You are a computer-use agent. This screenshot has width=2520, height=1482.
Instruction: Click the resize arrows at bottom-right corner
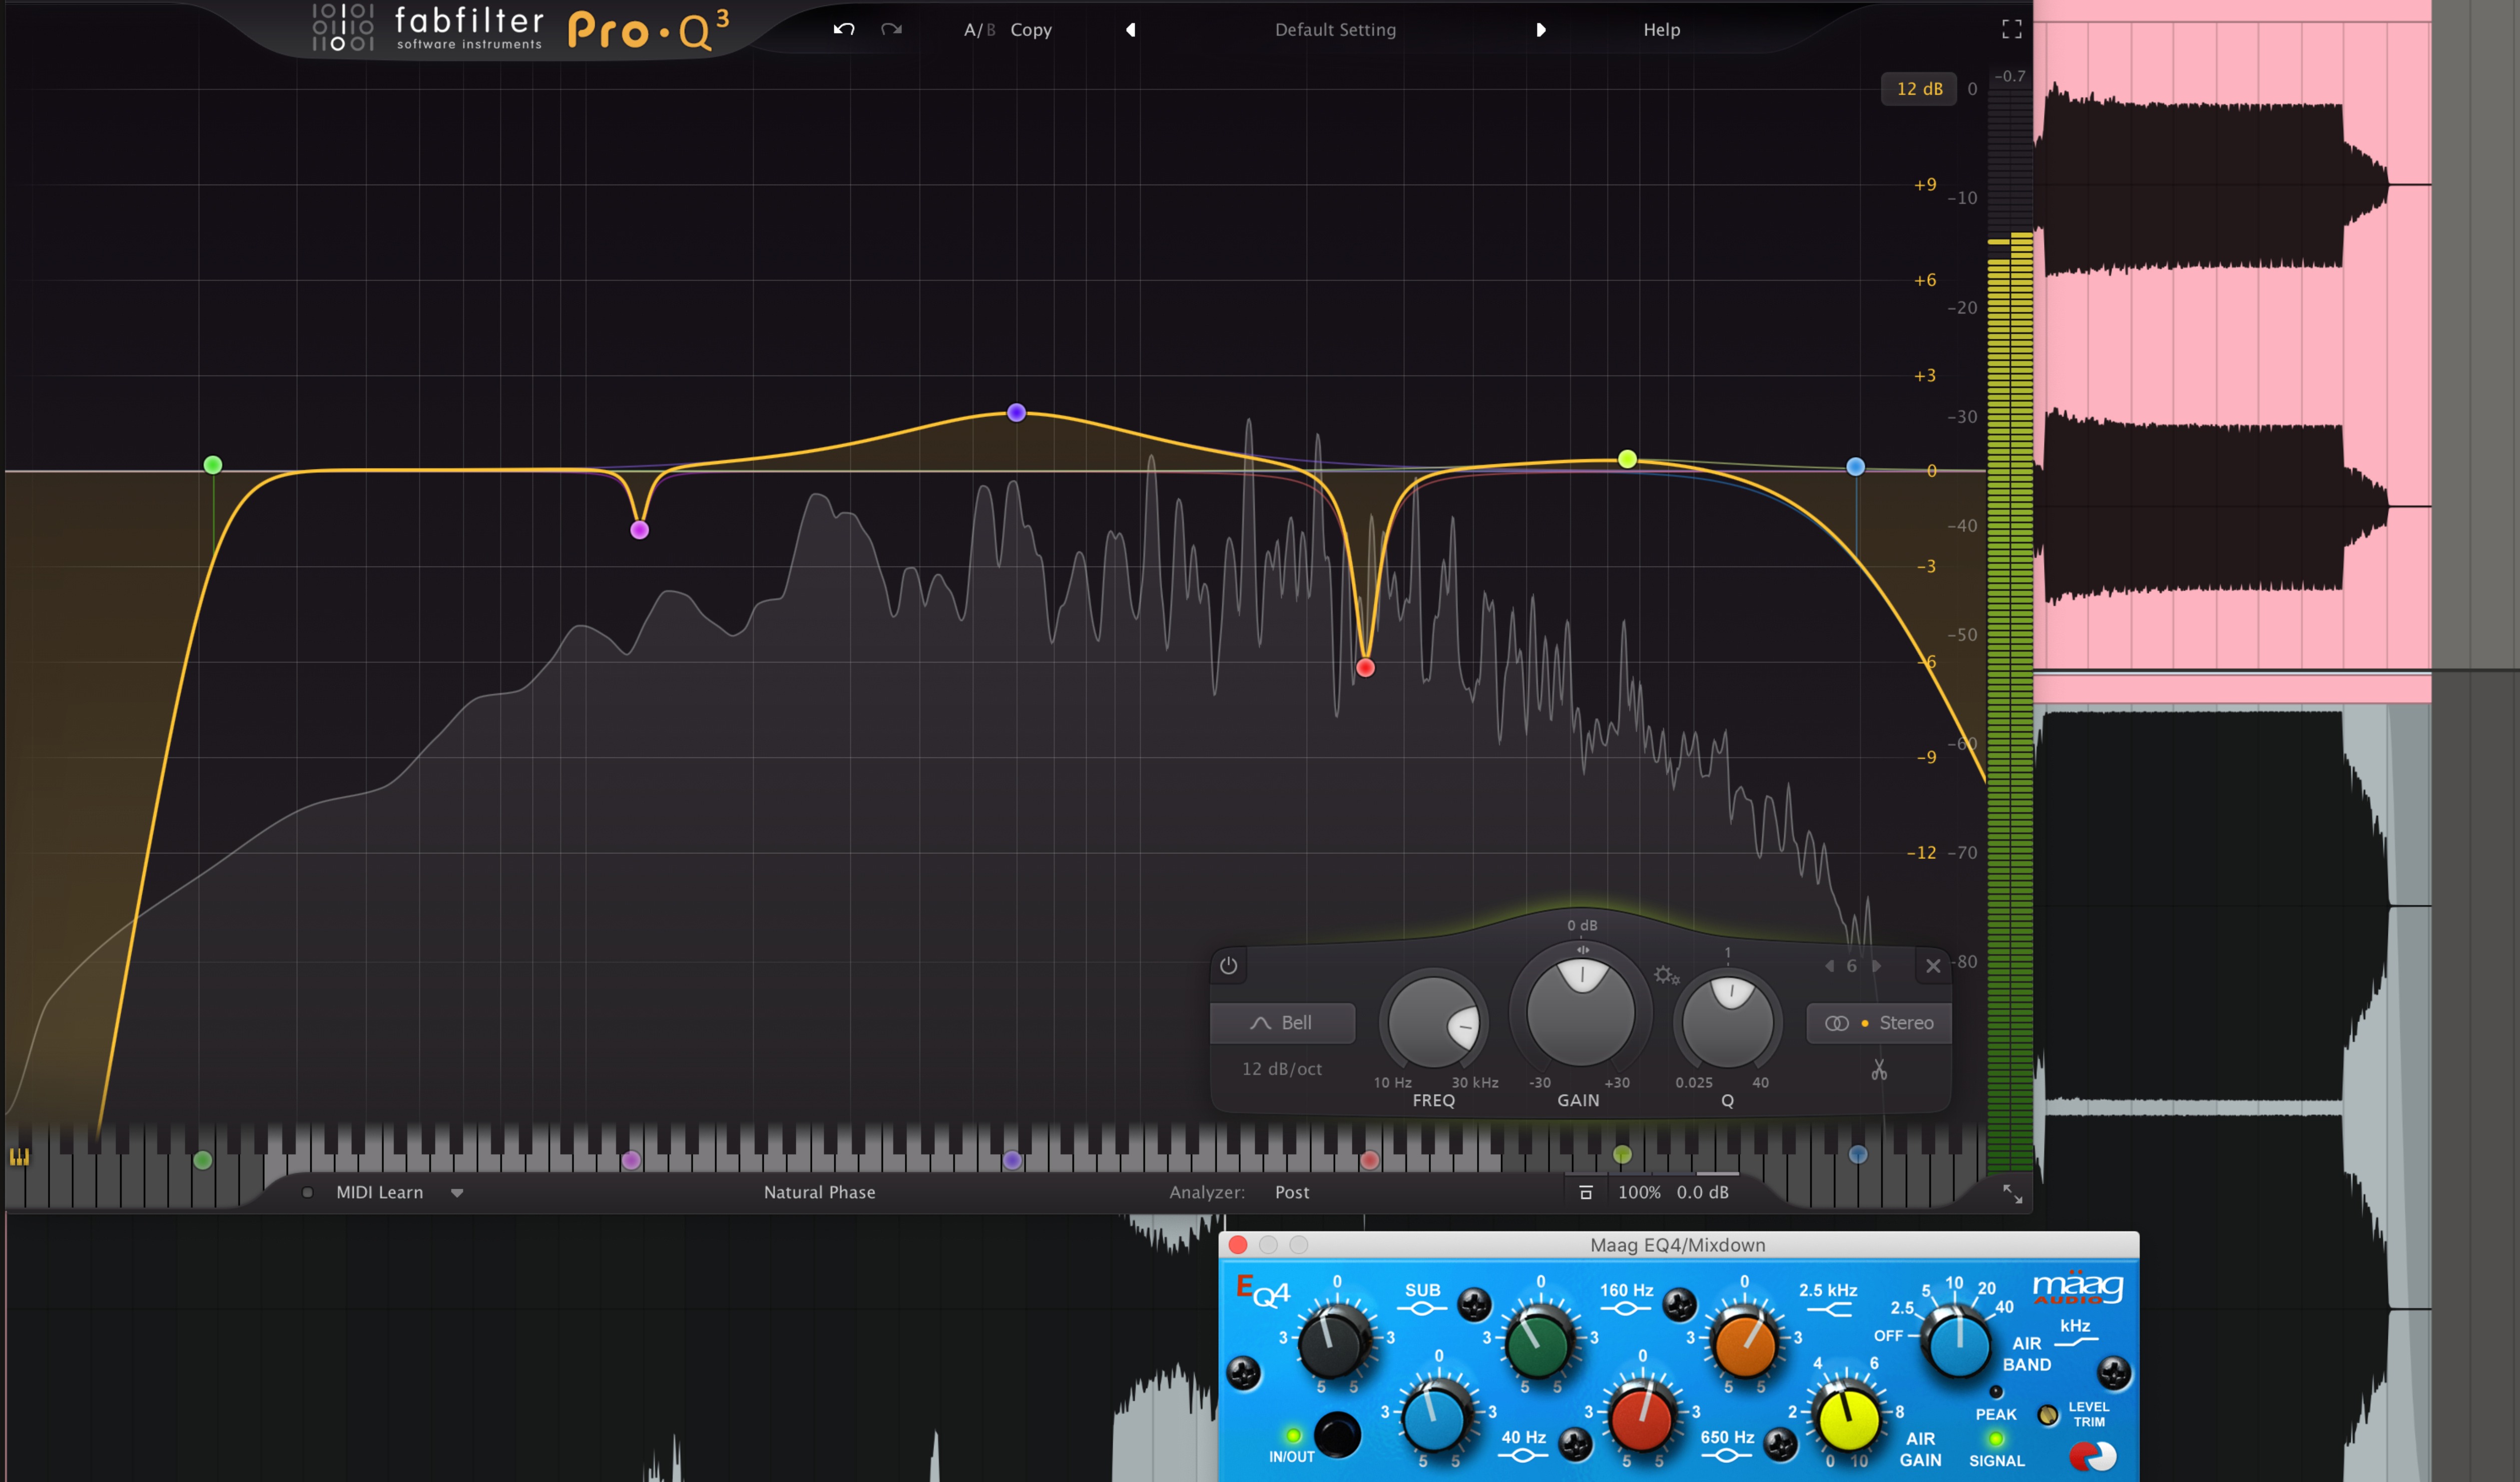coord(2012,1193)
